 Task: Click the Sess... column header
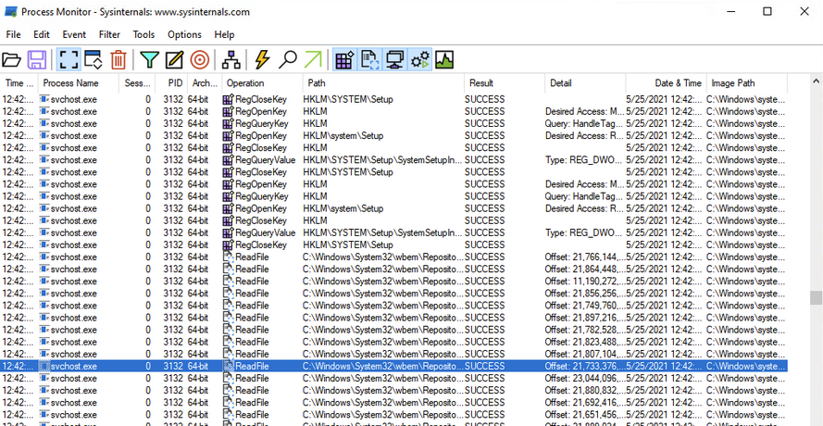137,83
